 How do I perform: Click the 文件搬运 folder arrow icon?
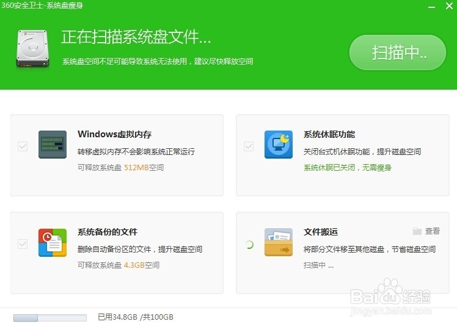click(x=279, y=242)
